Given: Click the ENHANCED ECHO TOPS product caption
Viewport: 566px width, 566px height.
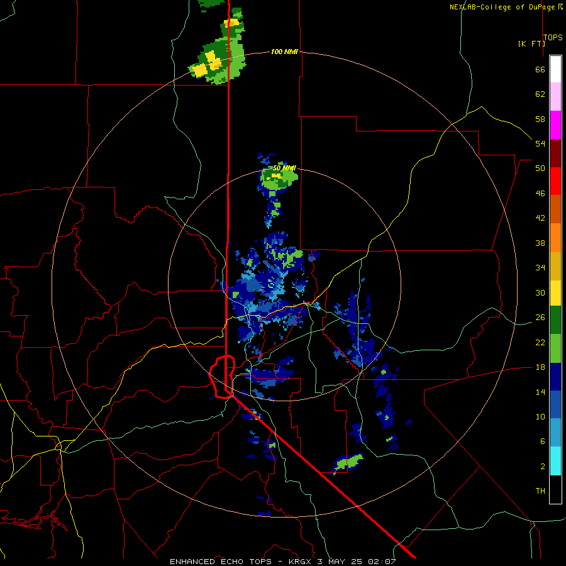Looking at the screenshot, I should click(283, 562).
